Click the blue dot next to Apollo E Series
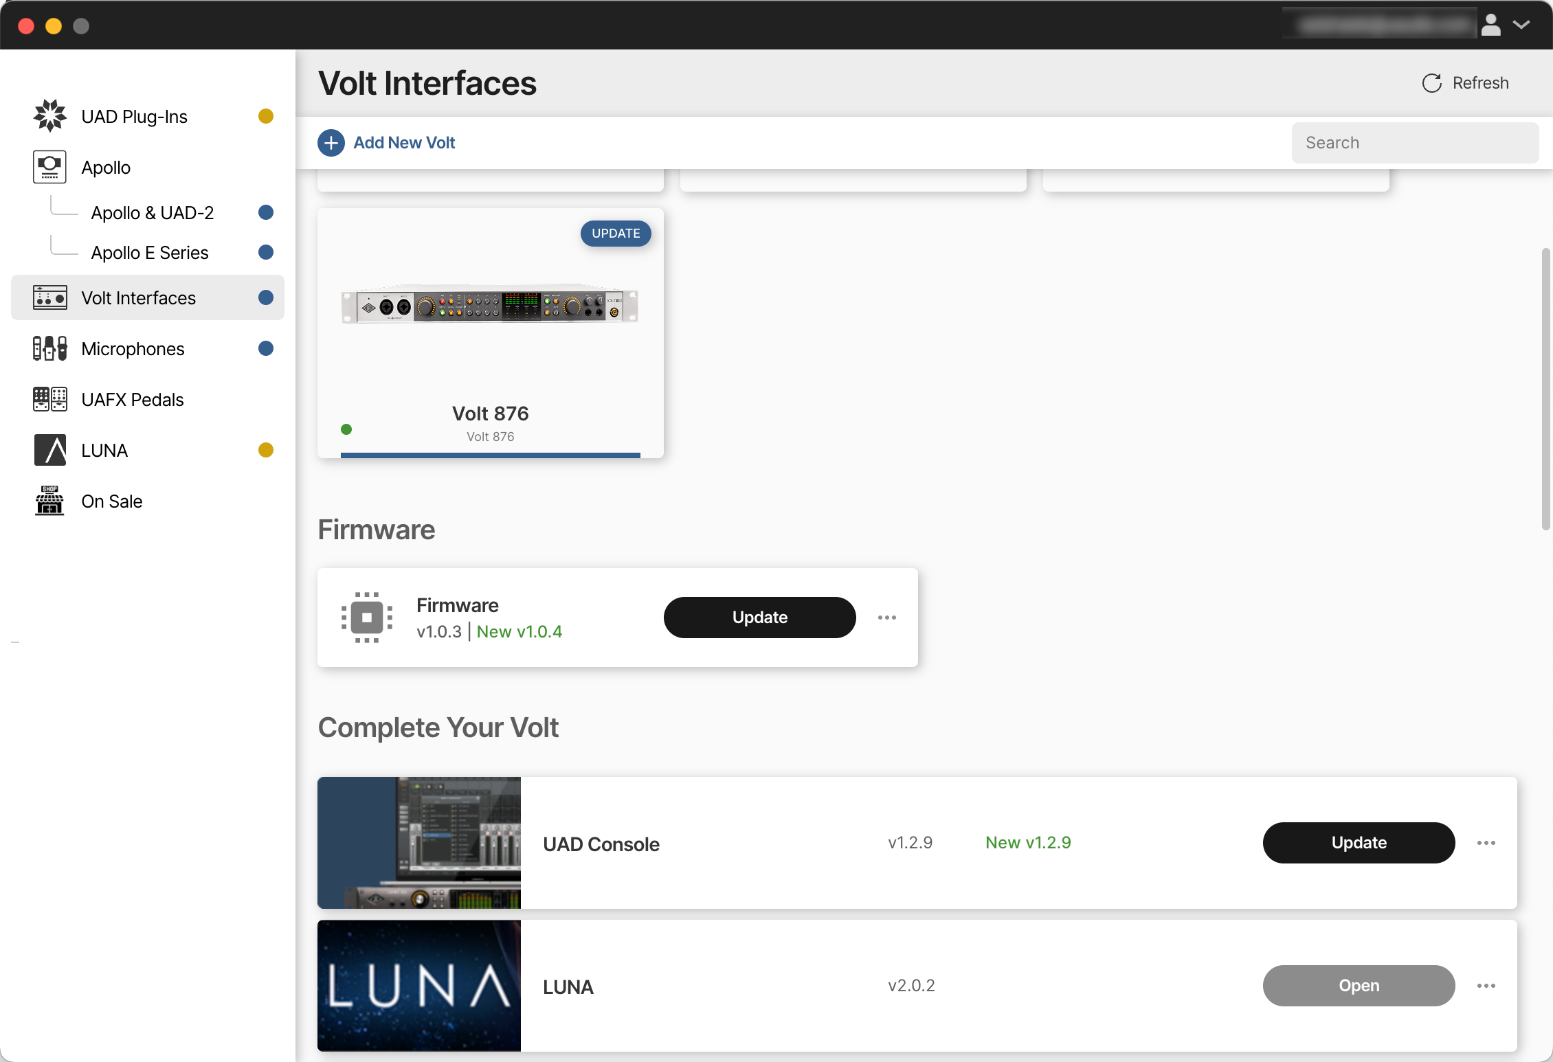This screenshot has height=1062, width=1553. point(266,252)
